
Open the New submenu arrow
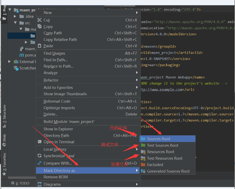pyautogui.click(x=137, y=13)
